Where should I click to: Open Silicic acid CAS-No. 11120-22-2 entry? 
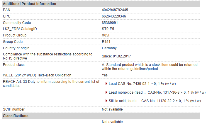coord(155,101)
